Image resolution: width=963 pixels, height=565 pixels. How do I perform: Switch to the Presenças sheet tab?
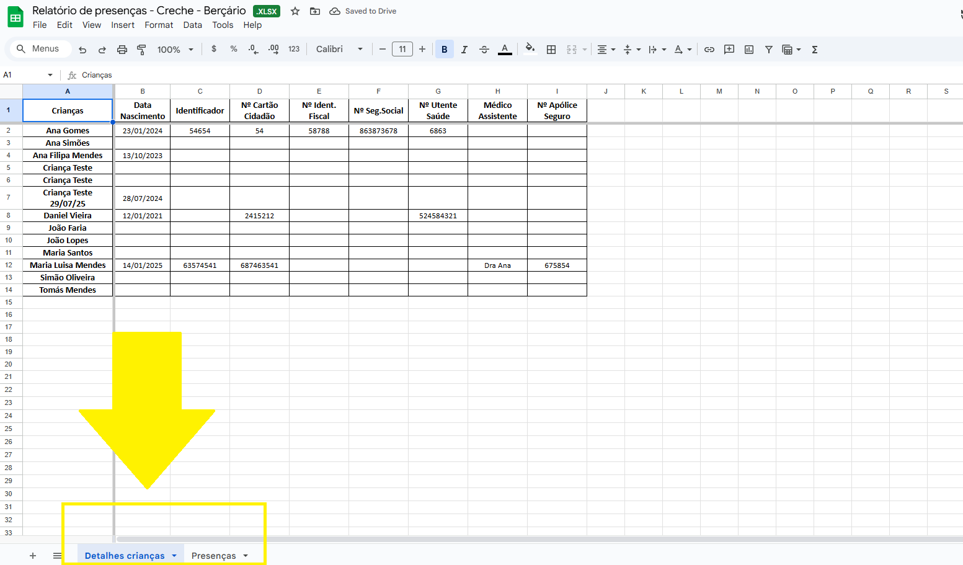tap(213, 556)
